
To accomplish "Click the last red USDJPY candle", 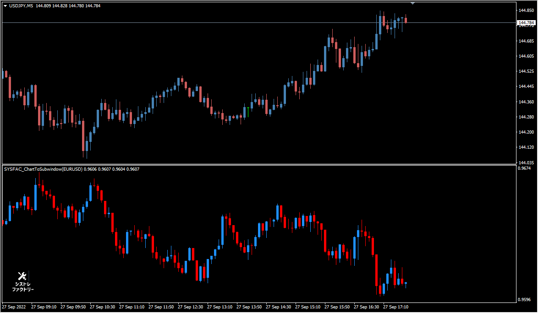I will click(406, 20).
